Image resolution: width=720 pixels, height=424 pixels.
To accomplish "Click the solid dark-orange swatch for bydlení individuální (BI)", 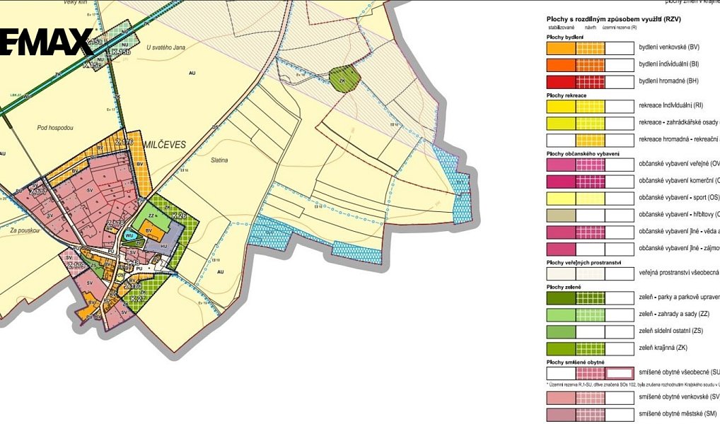I will coord(561,65).
